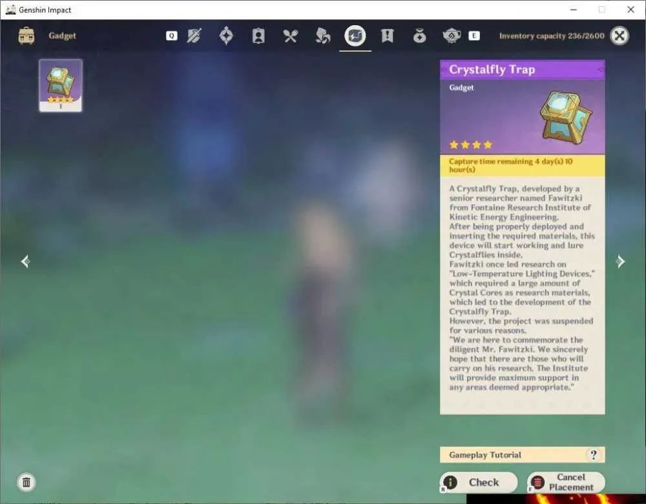Image resolution: width=646 pixels, height=504 pixels.
Task: Click the trash can delete icon
Action: point(26,482)
